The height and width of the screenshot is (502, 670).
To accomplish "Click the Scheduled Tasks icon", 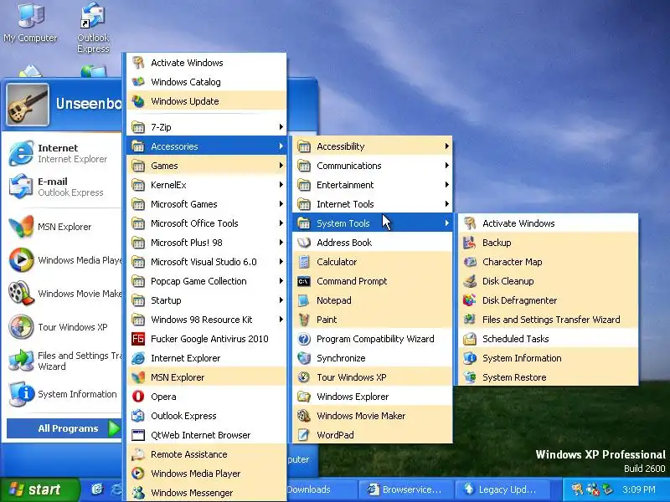I will click(470, 339).
